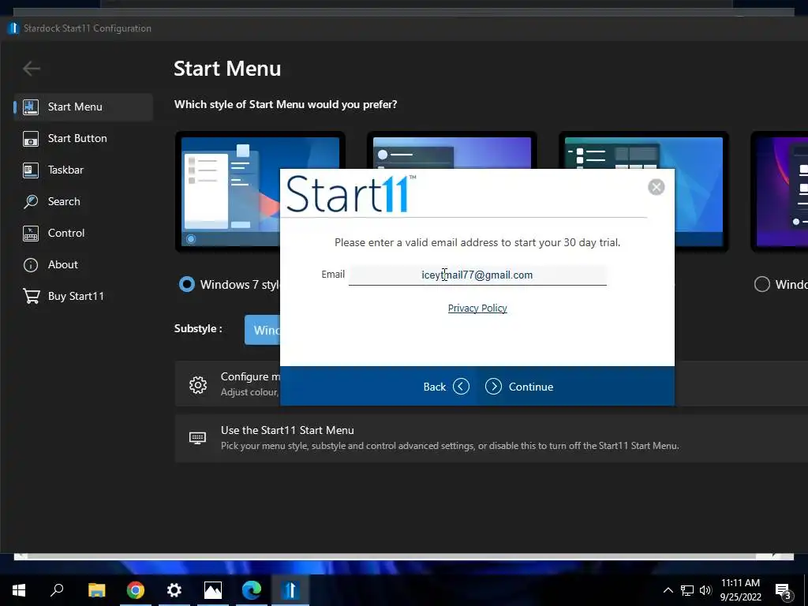Image resolution: width=808 pixels, height=606 pixels.
Task: Open the Control settings section
Action: [84, 233]
